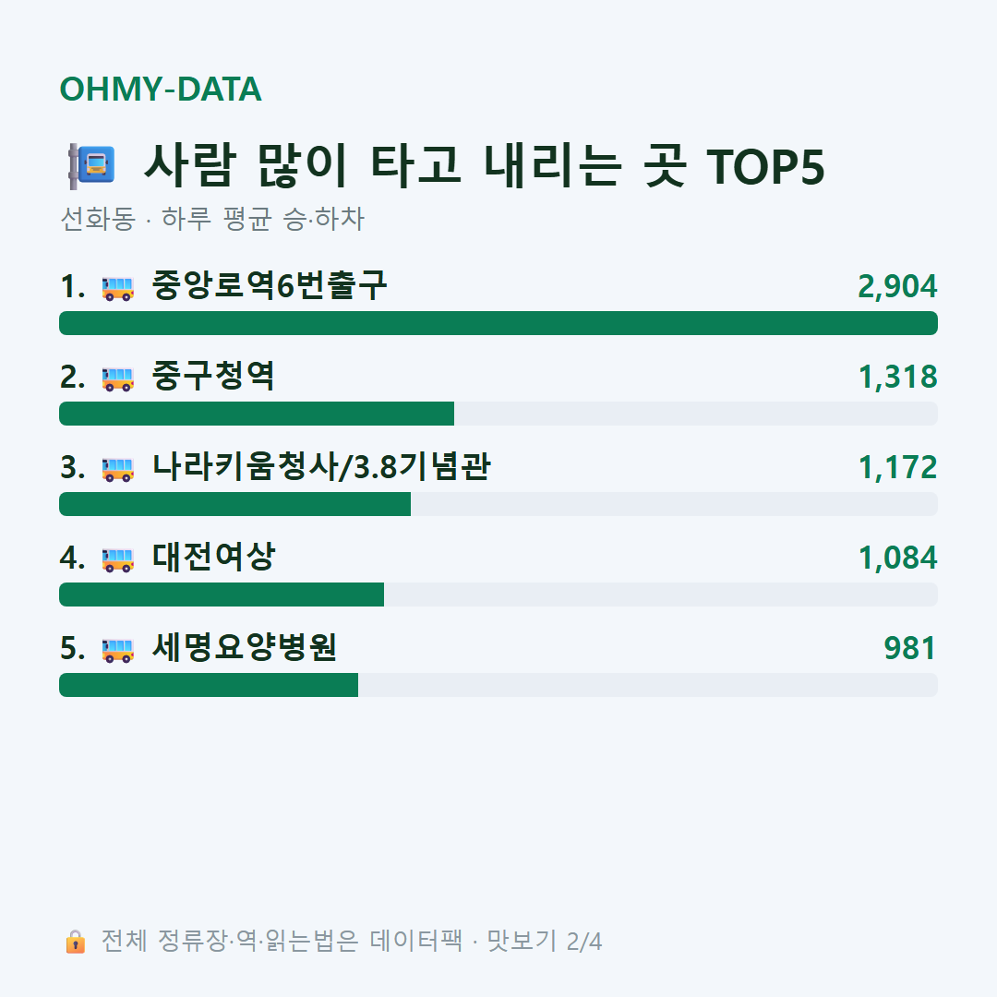
Task: Click the 2,904 ridership value
Action: click(x=897, y=286)
